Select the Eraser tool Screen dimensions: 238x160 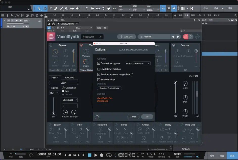coord(56,9)
